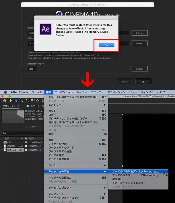Open the ウィンドウ menu
Screen dimensions: 175x203
(x=147, y=92)
